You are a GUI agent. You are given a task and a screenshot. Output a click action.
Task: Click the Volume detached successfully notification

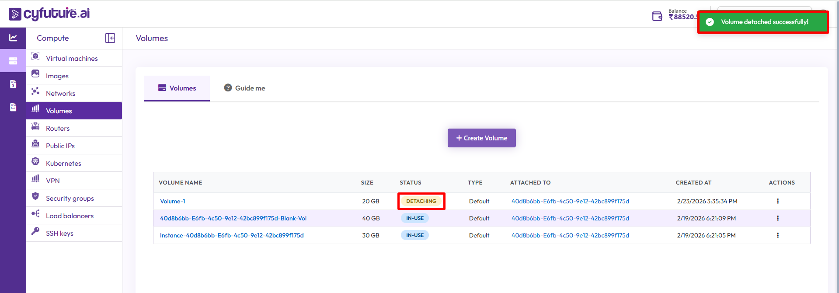[x=762, y=22]
